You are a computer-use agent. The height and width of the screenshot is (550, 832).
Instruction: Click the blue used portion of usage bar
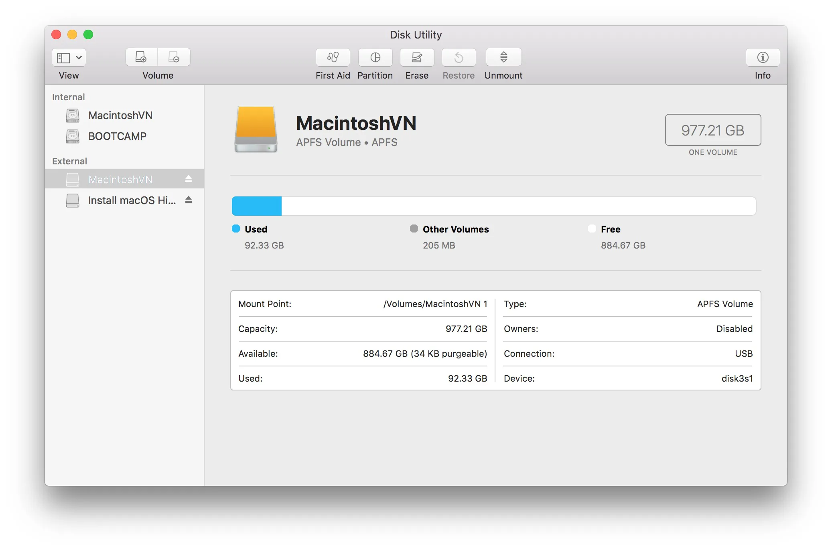click(257, 206)
